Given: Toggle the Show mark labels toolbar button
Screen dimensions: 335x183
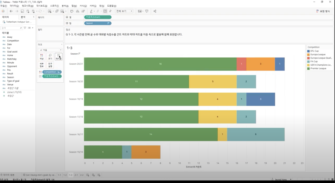Looking at the screenshot, I should pos(105,11).
